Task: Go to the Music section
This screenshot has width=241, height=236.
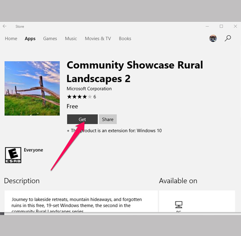Action: tap(71, 38)
